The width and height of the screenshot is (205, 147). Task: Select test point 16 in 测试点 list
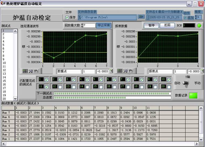pyautogui.click(x=7, y=84)
